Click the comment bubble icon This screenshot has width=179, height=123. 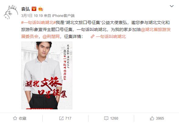coord(106,118)
